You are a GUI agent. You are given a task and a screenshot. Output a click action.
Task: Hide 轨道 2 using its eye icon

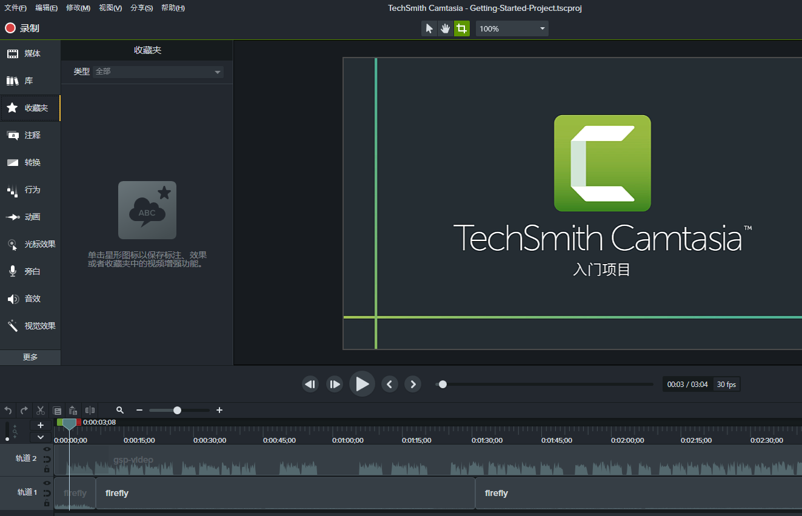coord(47,449)
